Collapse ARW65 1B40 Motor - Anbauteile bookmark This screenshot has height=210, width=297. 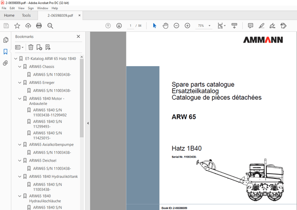click(20, 99)
